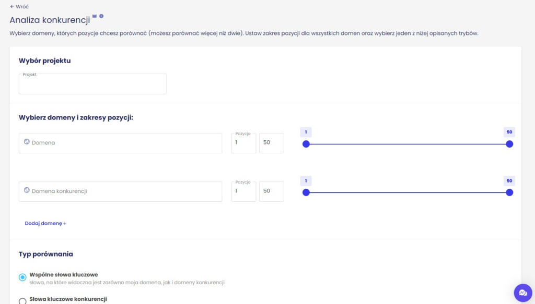The width and height of the screenshot is (535, 304).
Task: Click the plus icon after Dodaj domenę
Action: (x=65, y=224)
